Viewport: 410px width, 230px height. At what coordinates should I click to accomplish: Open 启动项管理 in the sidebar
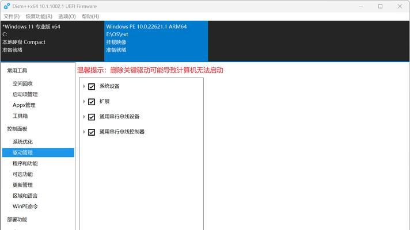(25, 94)
